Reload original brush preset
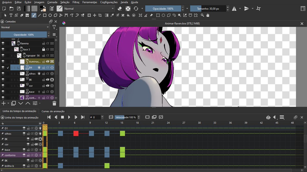The image size is (307, 172). coord(136,8)
